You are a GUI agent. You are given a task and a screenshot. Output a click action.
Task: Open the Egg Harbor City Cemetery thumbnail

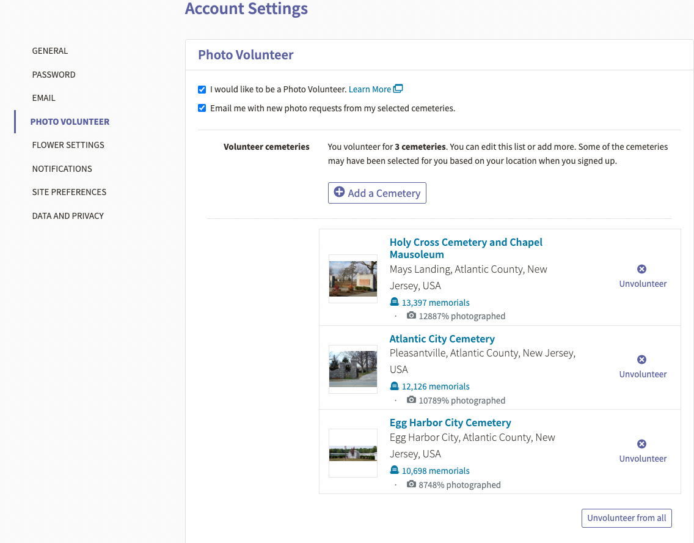352,453
